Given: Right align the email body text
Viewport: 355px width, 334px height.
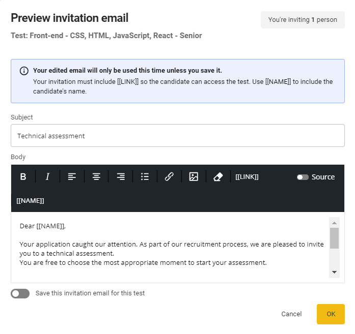Looking at the screenshot, I should [121, 177].
